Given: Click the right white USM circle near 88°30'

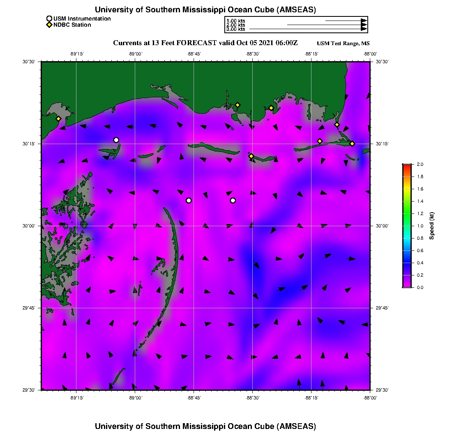Looking at the screenshot, I should [233, 200].
